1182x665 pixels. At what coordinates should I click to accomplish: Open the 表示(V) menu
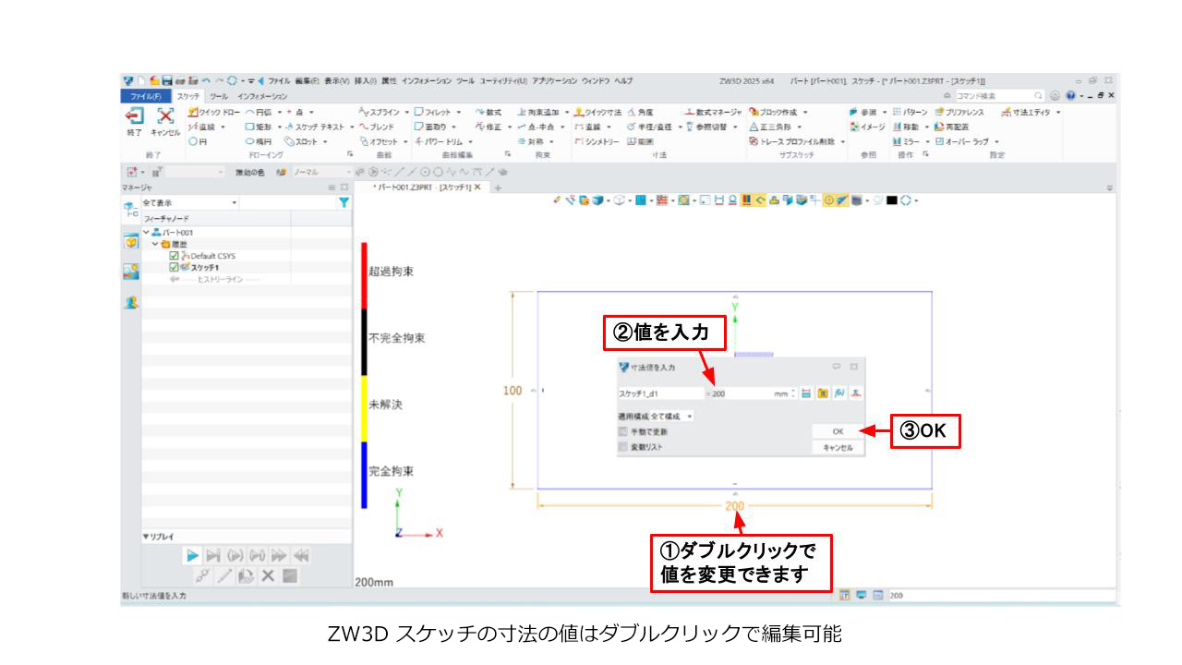point(337,81)
